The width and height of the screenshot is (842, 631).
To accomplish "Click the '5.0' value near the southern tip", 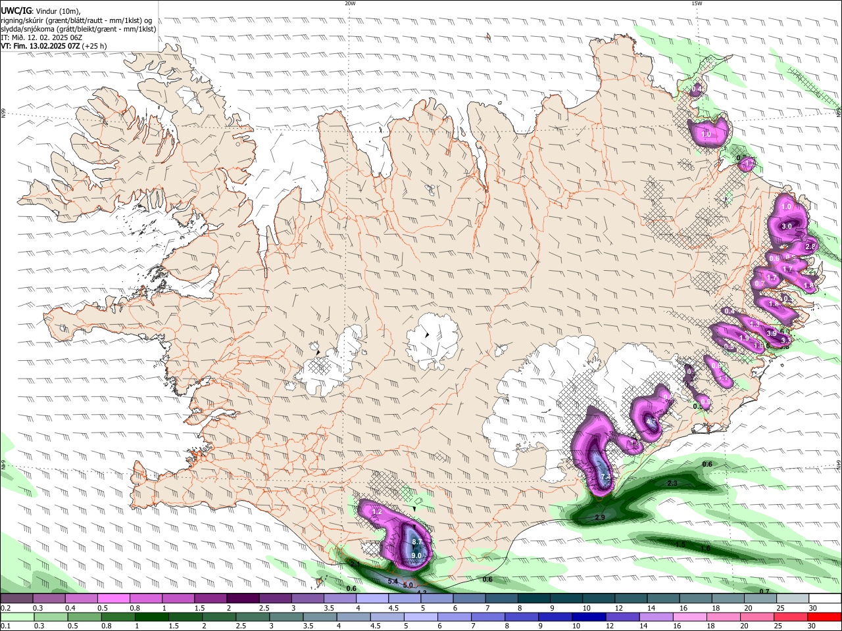I will pos(408,585).
